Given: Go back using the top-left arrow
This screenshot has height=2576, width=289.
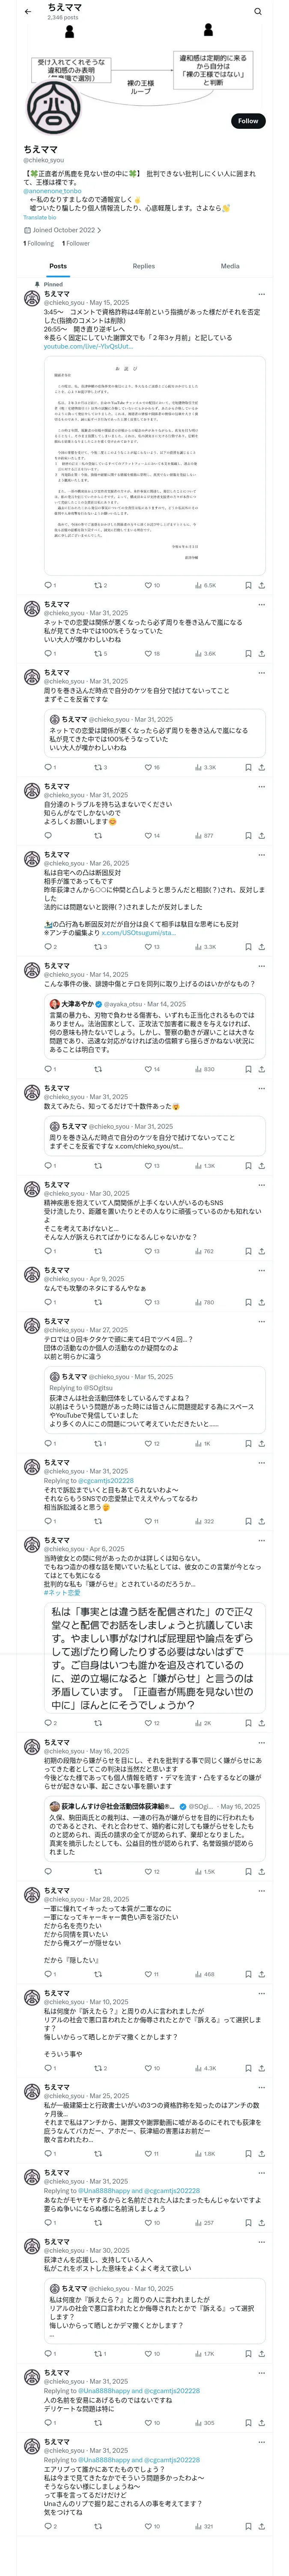Looking at the screenshot, I should (x=28, y=12).
